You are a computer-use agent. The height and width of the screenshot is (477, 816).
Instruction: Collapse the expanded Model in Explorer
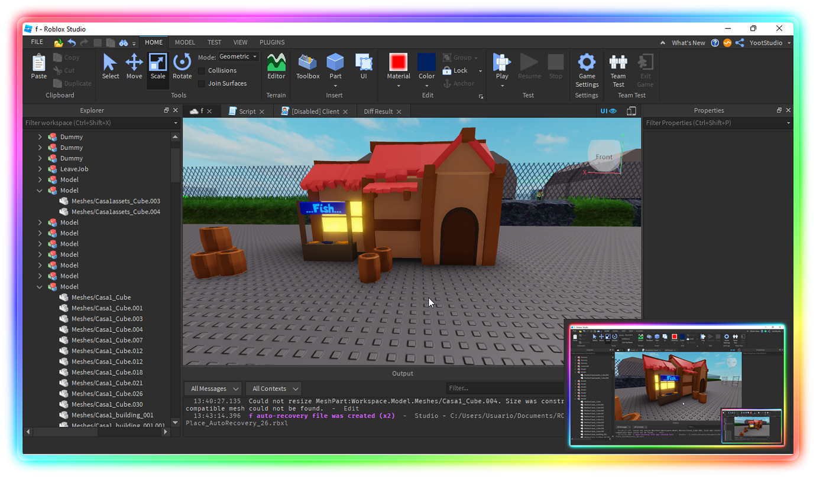[40, 190]
